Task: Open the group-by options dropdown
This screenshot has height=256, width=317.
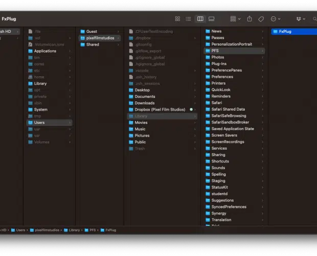Action: 235,19
